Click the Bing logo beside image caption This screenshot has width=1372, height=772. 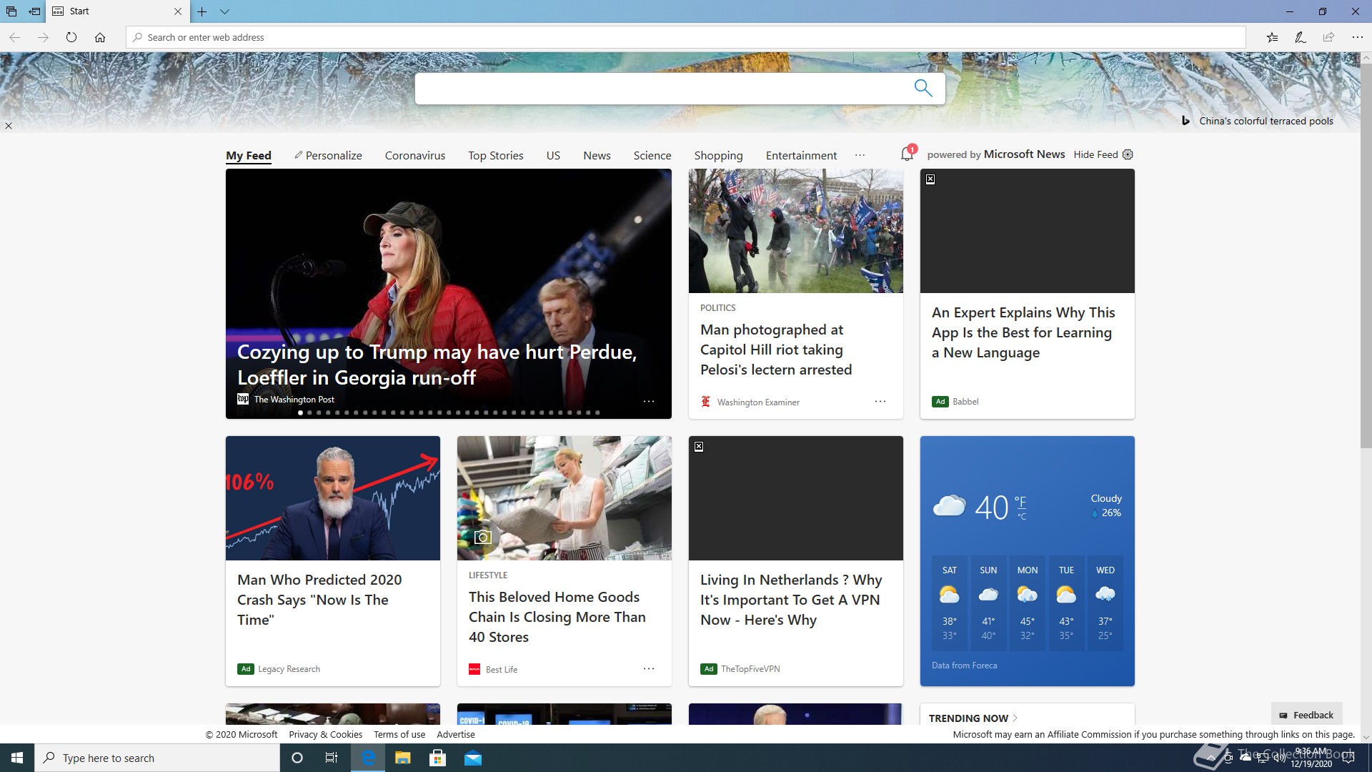(x=1185, y=121)
